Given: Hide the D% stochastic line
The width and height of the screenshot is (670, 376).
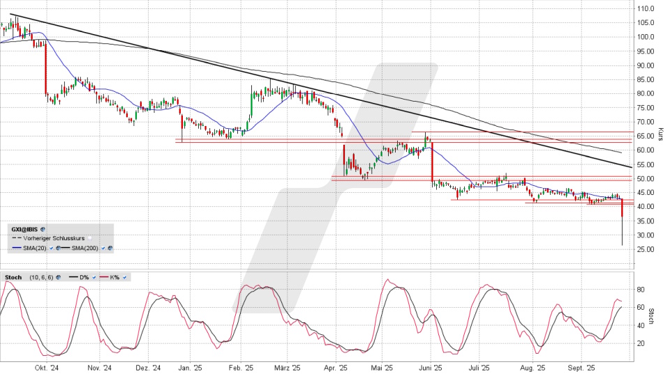Looking at the screenshot, I should (x=94, y=277).
